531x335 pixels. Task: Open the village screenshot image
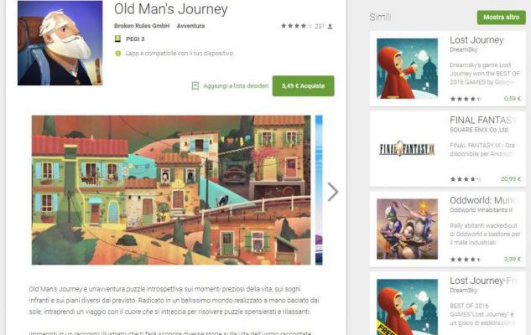(171, 190)
